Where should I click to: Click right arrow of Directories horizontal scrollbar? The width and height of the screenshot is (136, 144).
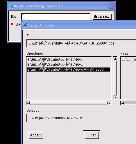pos(109,103)
